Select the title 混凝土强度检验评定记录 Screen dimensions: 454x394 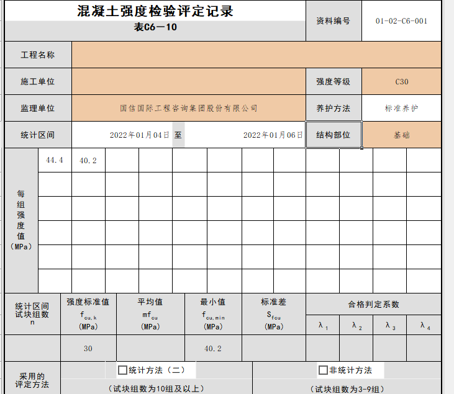(x=155, y=11)
